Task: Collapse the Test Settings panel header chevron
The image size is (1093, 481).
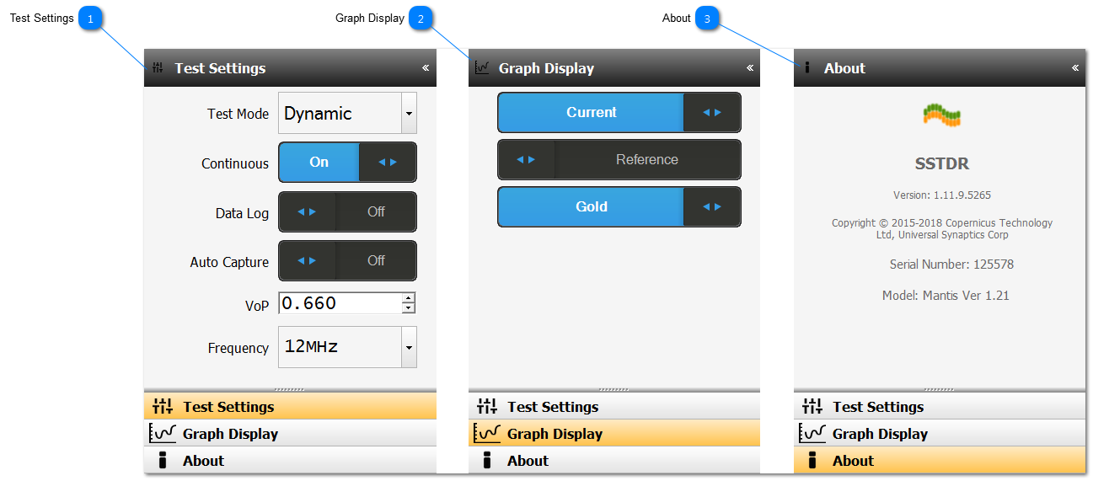Action: 426,68
